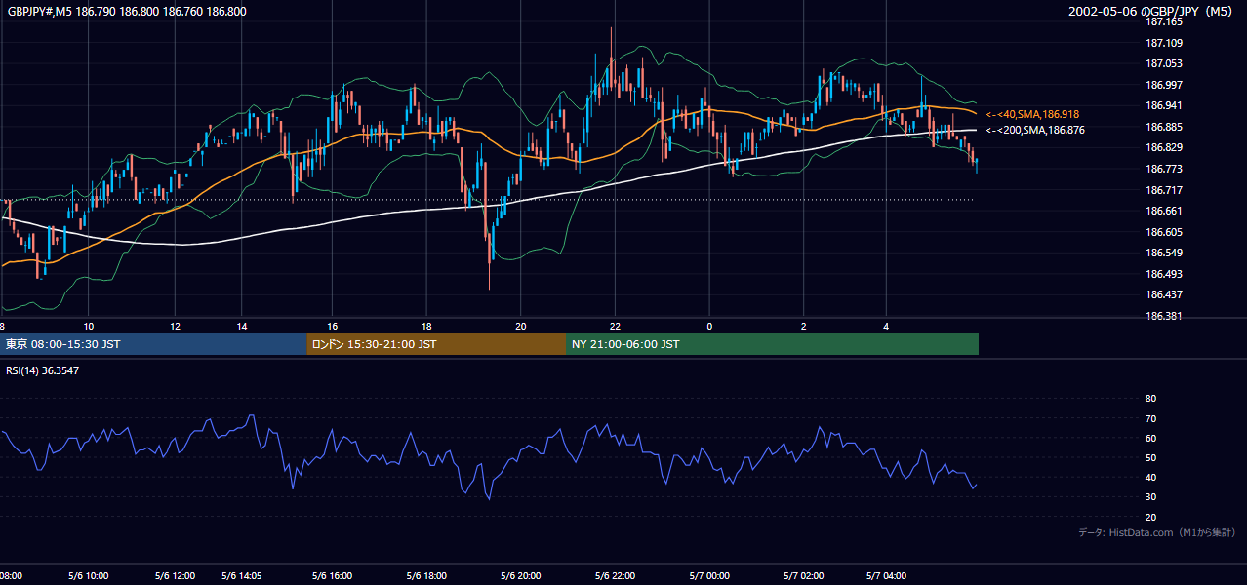The image size is (1247, 585).
Task: Click price axis value 186.605
Action: [1163, 232]
